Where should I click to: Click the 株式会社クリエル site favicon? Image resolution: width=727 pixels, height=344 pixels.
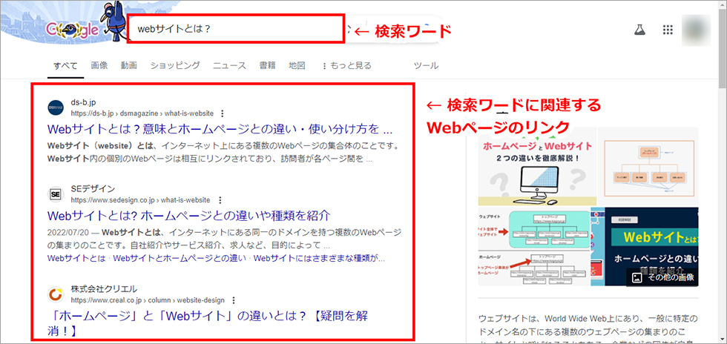(x=56, y=294)
